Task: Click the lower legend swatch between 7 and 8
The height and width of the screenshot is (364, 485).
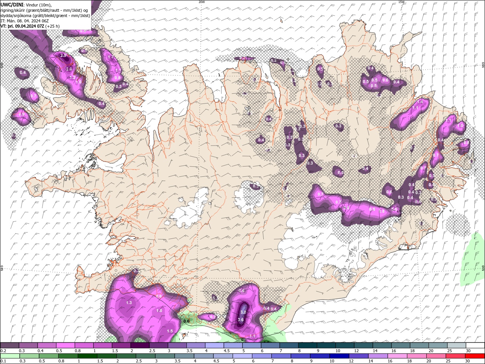Action: click(282, 356)
